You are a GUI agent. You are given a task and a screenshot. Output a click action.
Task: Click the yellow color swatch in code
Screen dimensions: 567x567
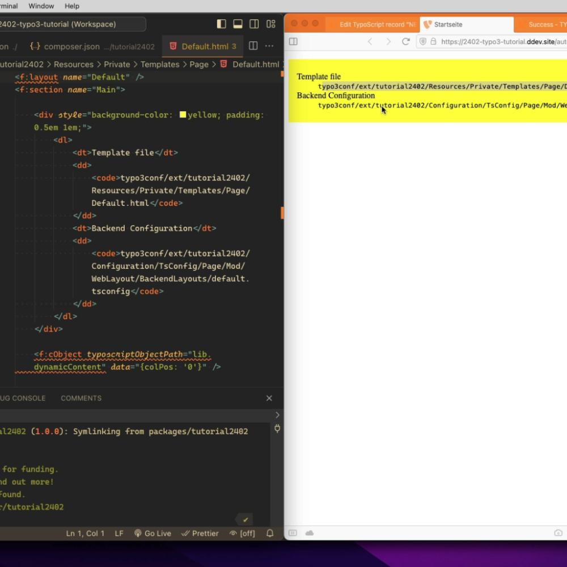click(183, 115)
